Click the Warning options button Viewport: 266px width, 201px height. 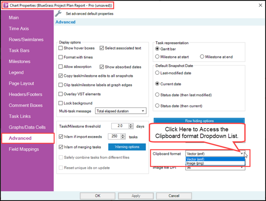127,147
